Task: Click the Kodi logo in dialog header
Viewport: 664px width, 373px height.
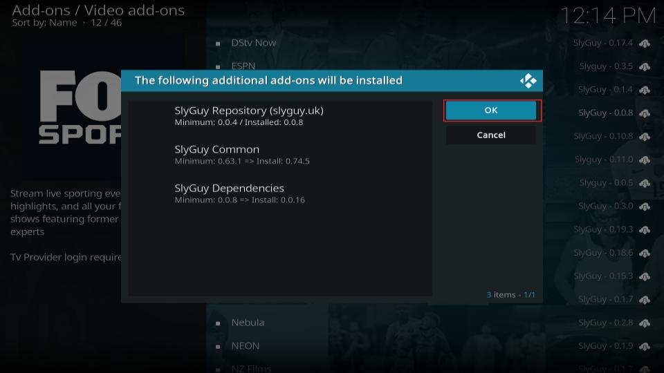Action: [x=528, y=81]
